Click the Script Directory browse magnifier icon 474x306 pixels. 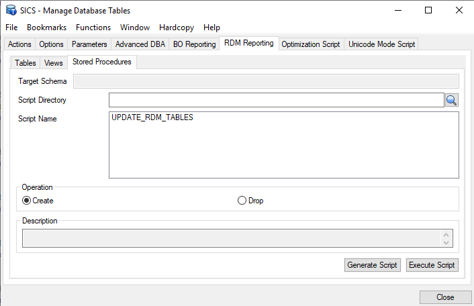[452, 100]
